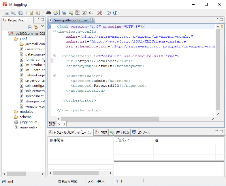The image size is (226, 186).
Task: Open preferences via wrench-screwdriver icon
Action: 100,13
